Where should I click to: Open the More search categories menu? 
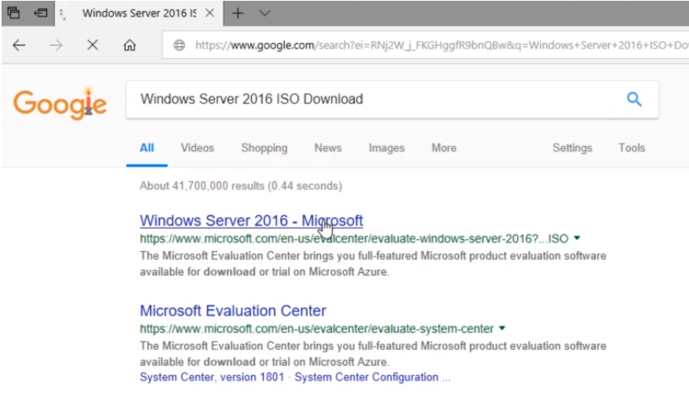click(444, 148)
